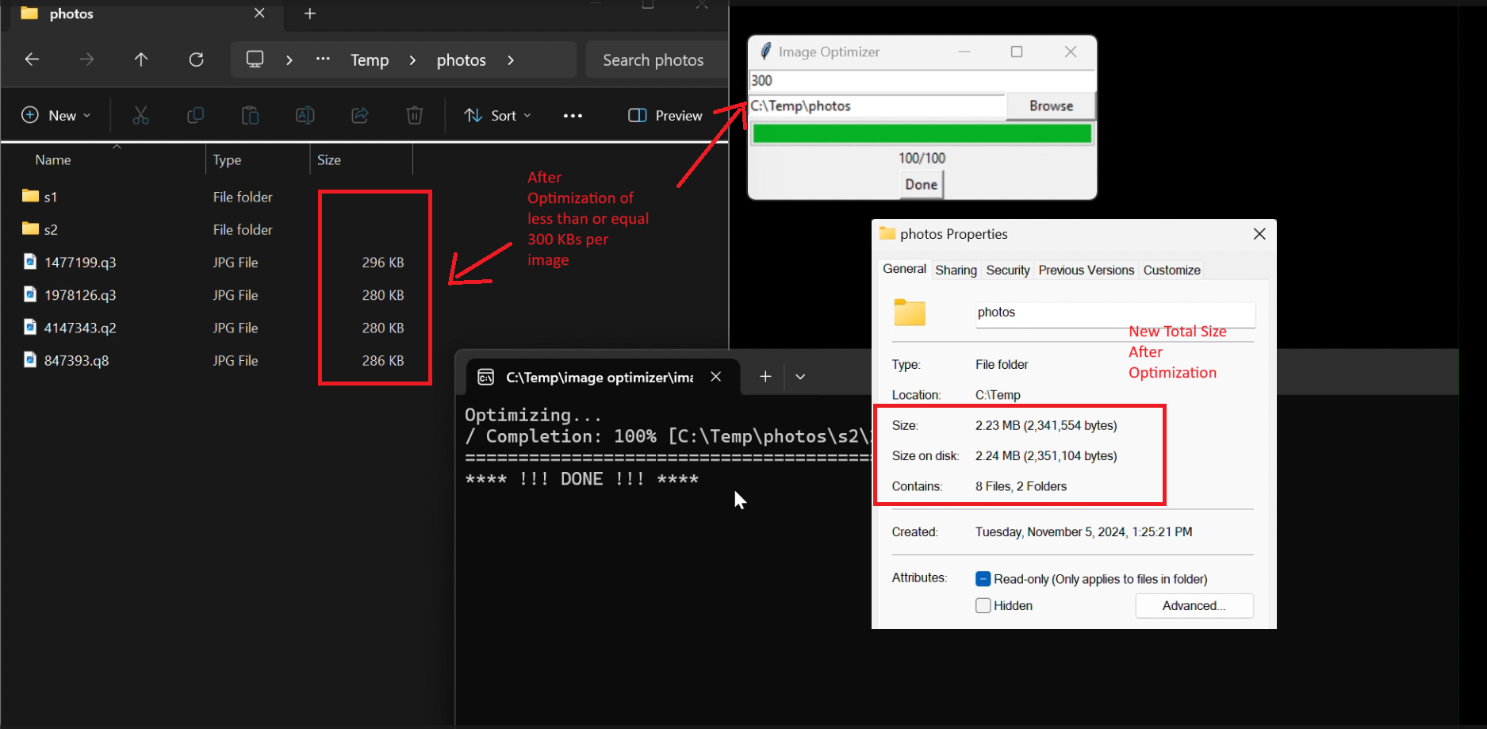Refresh the photos folder view
The width and height of the screenshot is (1487, 729).
[x=196, y=59]
